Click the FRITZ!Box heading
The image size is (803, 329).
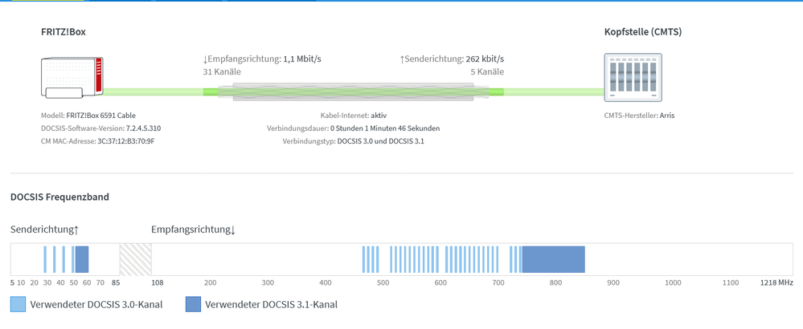point(64,31)
